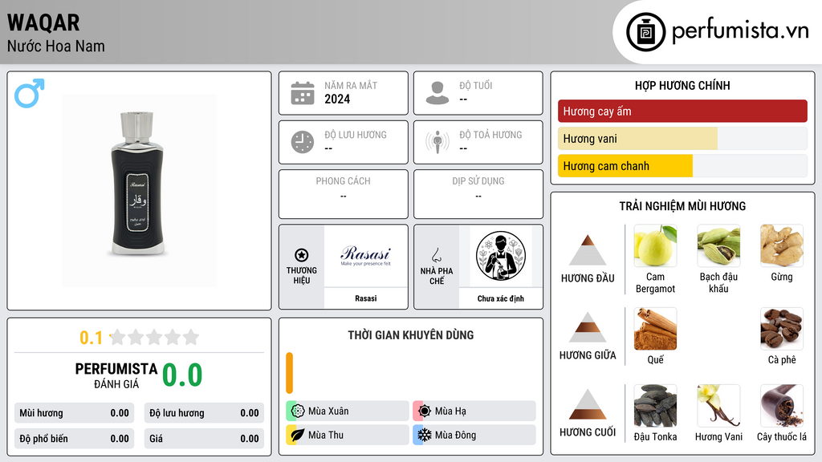Click the Mùa Xuân season label

(328, 411)
